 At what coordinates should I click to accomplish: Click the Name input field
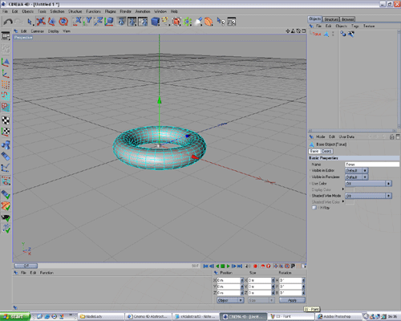point(372,165)
